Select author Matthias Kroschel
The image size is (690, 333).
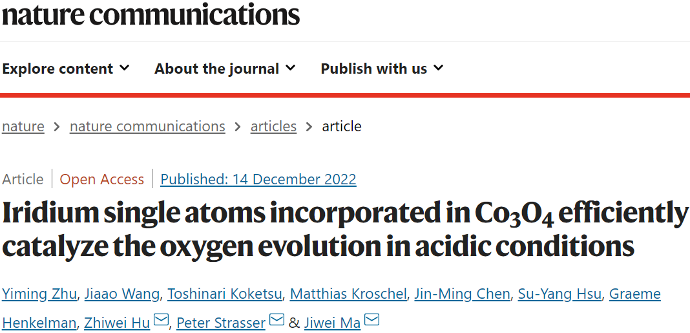coord(348,294)
